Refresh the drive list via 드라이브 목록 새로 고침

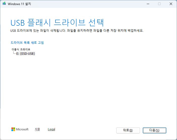[x=27, y=43]
